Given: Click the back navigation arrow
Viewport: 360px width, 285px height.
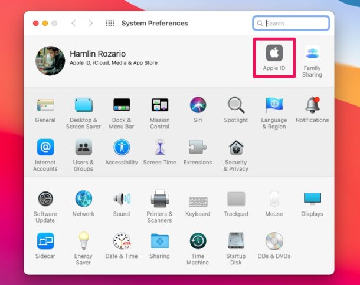Looking at the screenshot, I should pos(73,23).
